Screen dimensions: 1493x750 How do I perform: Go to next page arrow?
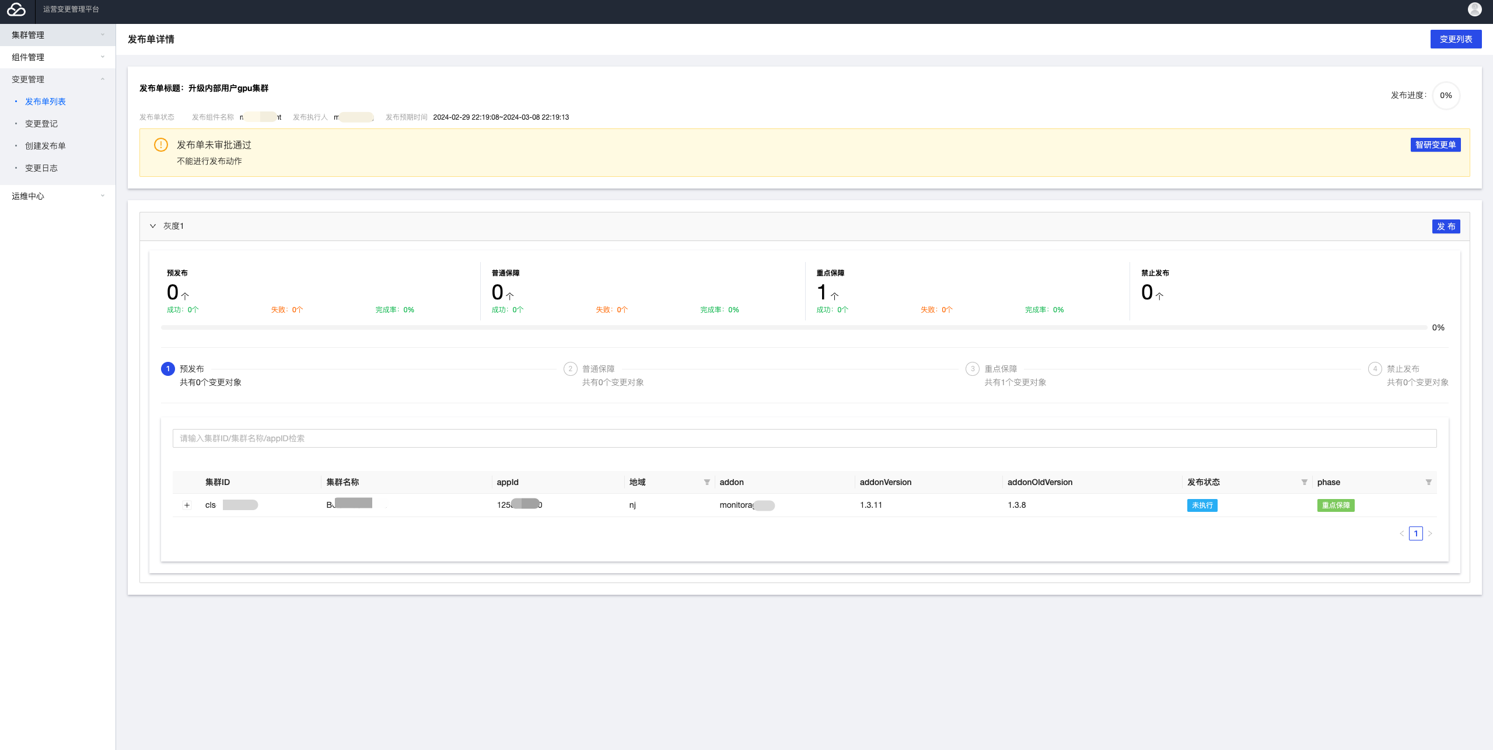click(x=1429, y=533)
